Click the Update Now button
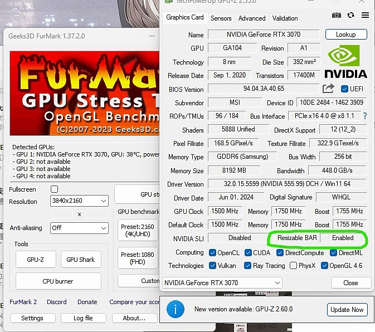 coord(347,310)
